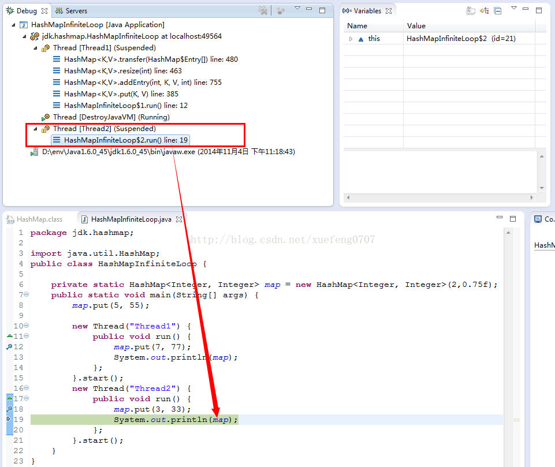Select HashMapInfiniteLoop$2.run() line 19 frame

[126, 140]
